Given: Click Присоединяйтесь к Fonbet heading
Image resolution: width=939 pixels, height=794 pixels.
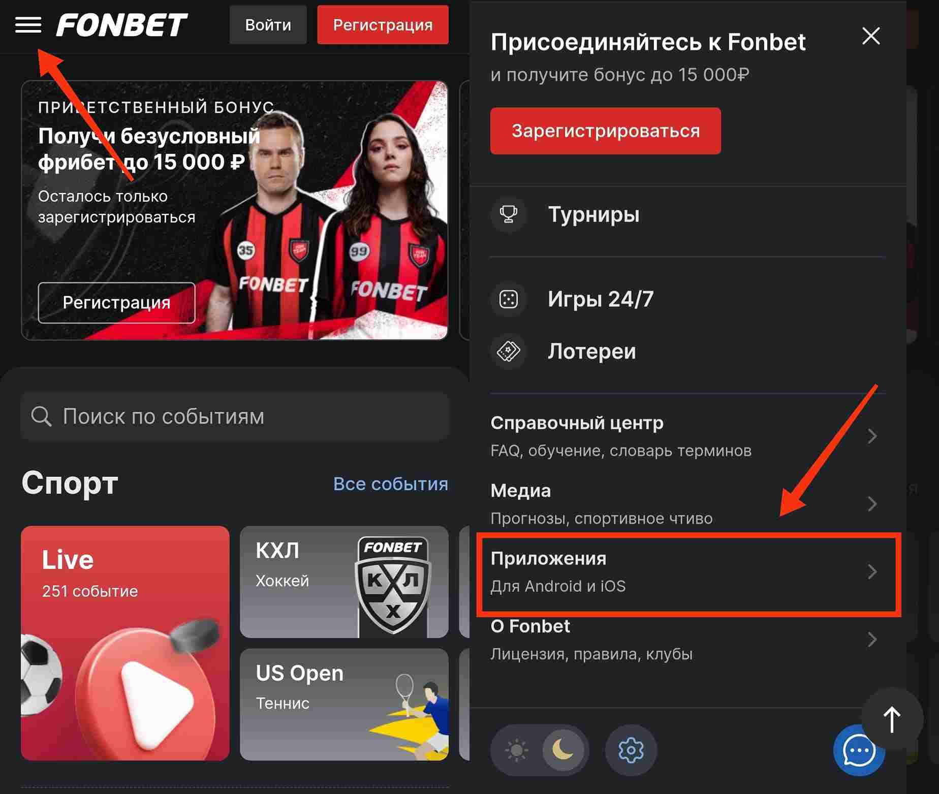Looking at the screenshot, I should click(x=648, y=42).
